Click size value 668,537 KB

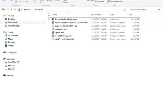click(x=135, y=39)
